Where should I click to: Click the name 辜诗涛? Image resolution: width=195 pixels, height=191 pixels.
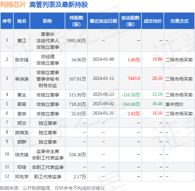click(x=22, y=79)
